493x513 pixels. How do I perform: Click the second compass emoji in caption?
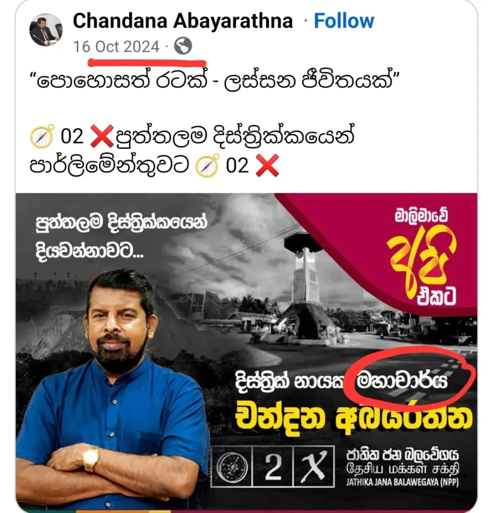coord(207,165)
